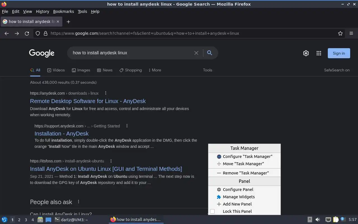Select Configure Panel from the context menu
358x224 pixels.
244,190
